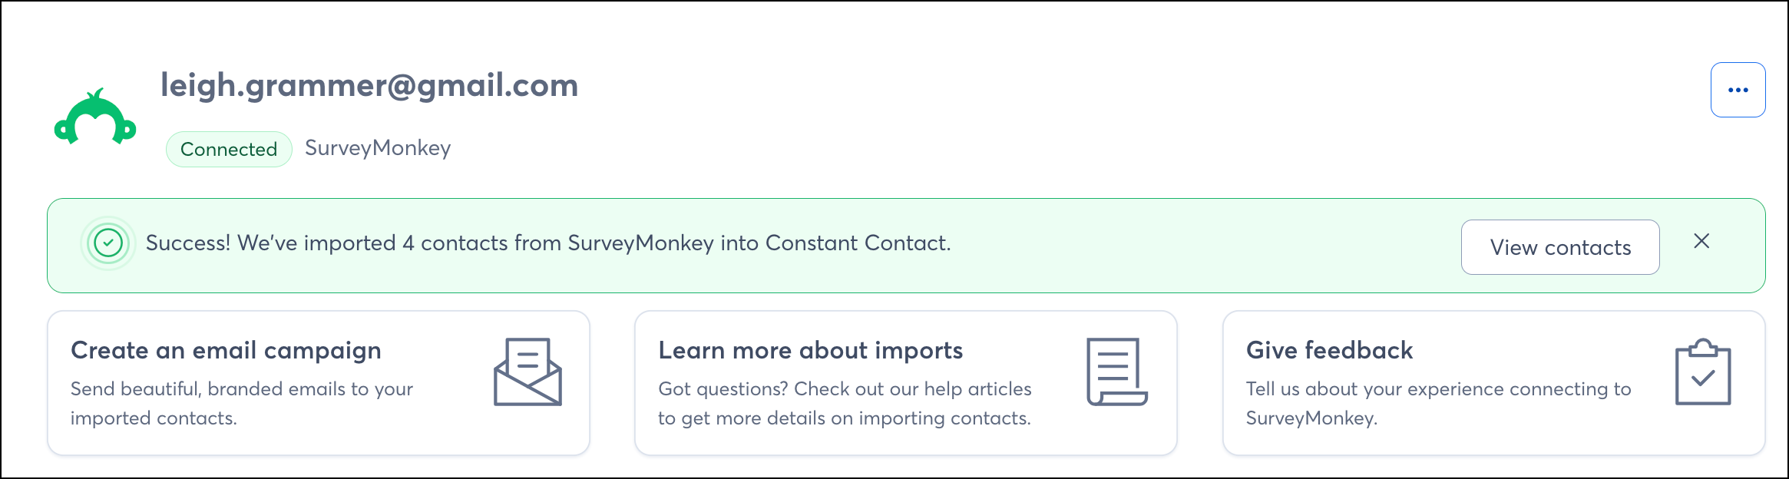Click the envelope email campaign icon
The height and width of the screenshot is (479, 1789).
[x=527, y=372]
